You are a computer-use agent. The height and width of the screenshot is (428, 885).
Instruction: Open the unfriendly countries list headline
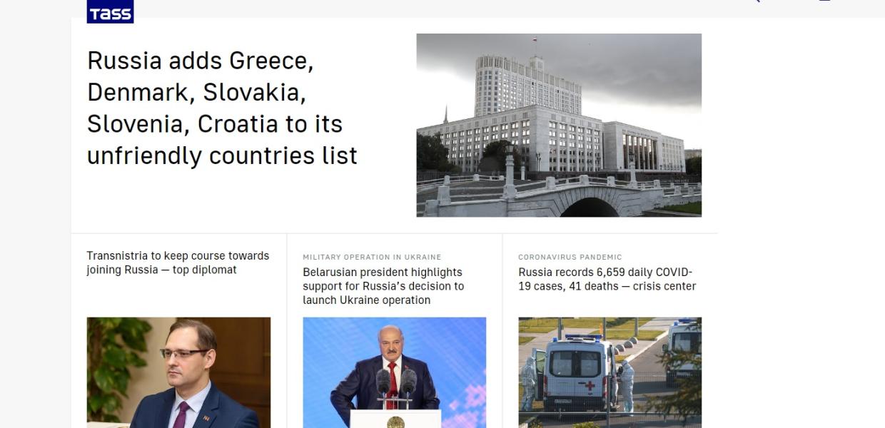pyautogui.click(x=222, y=108)
